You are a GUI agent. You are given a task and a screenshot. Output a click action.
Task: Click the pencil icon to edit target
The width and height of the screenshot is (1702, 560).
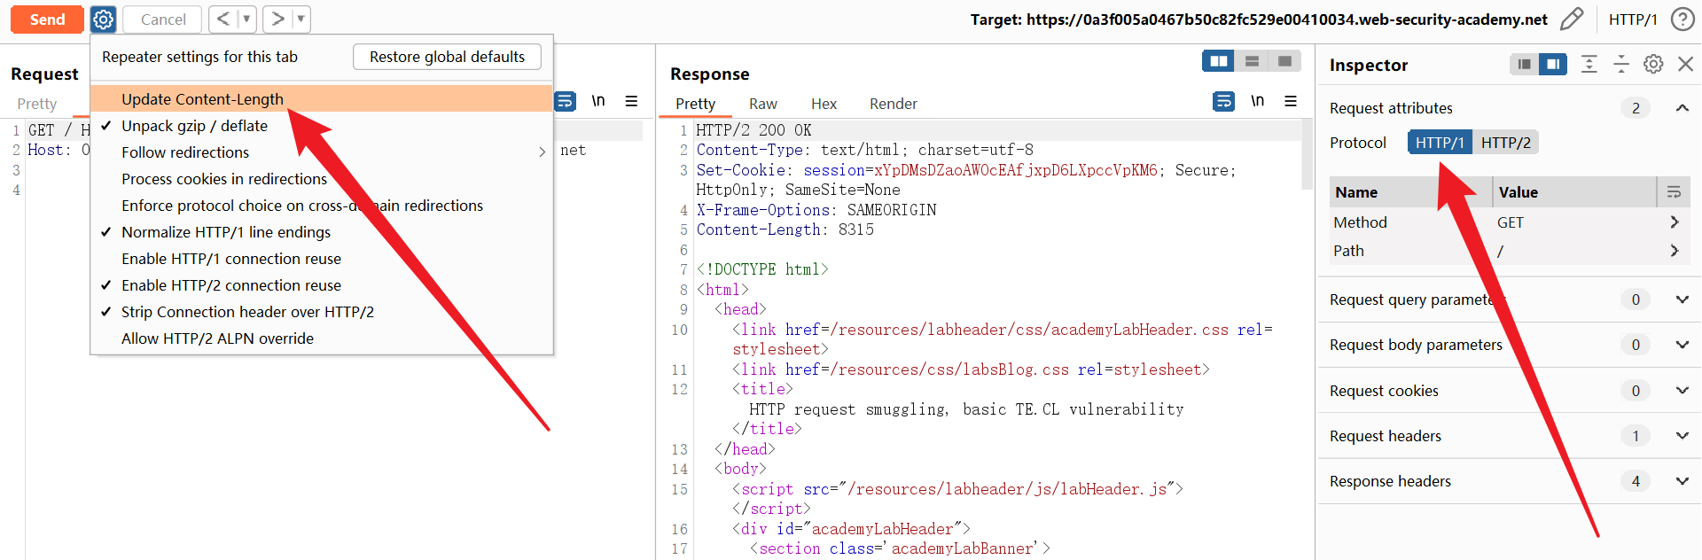tap(1572, 19)
